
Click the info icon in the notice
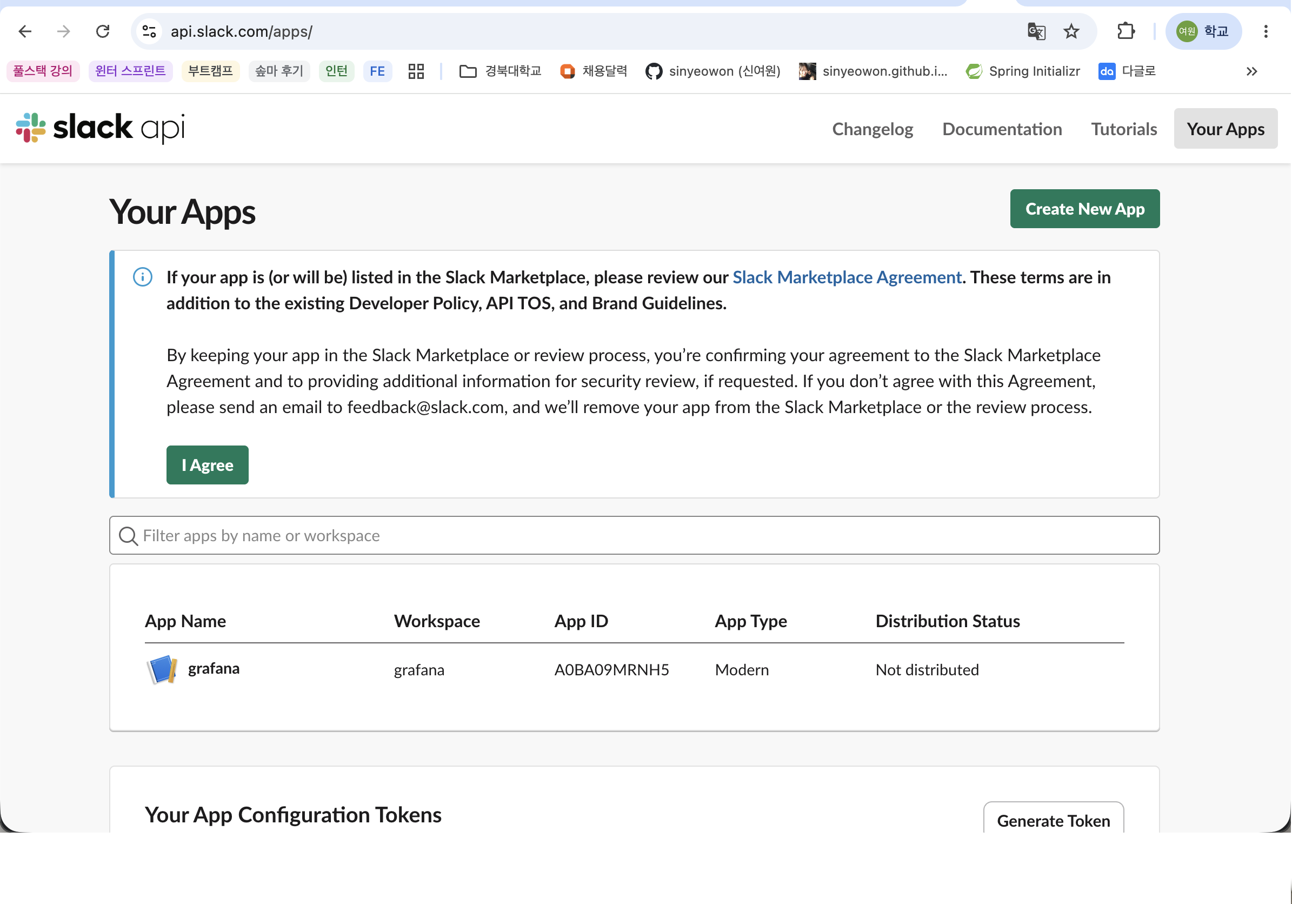142,277
